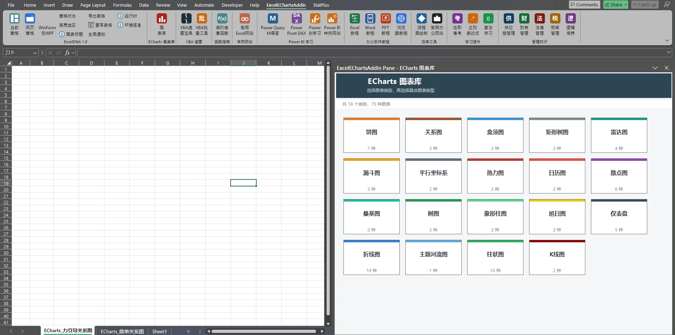Image resolution: width=675 pixels, height=335 pixels.
Task: Add a new sheet with plus button
Action: coord(188,331)
